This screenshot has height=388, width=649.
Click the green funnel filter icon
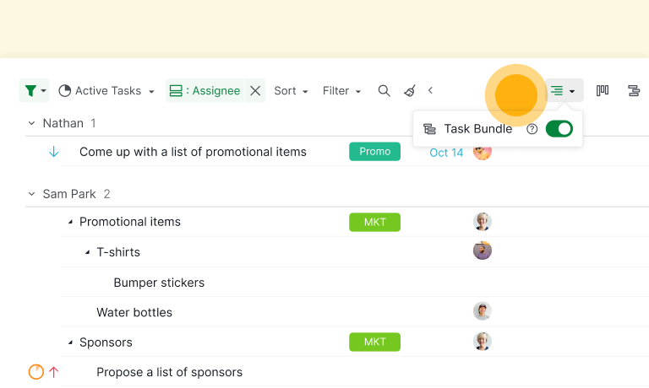(x=34, y=90)
